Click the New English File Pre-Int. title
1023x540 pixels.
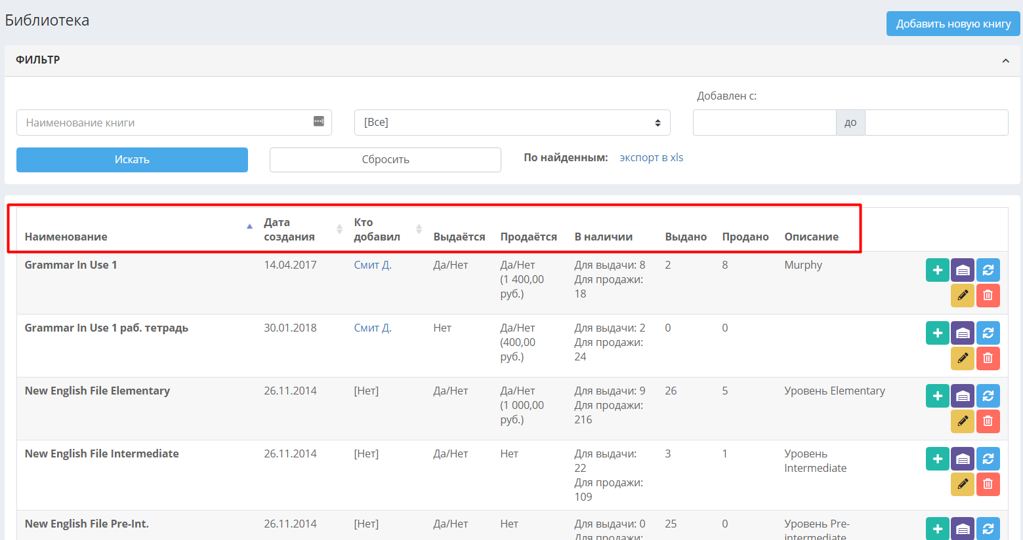(87, 524)
